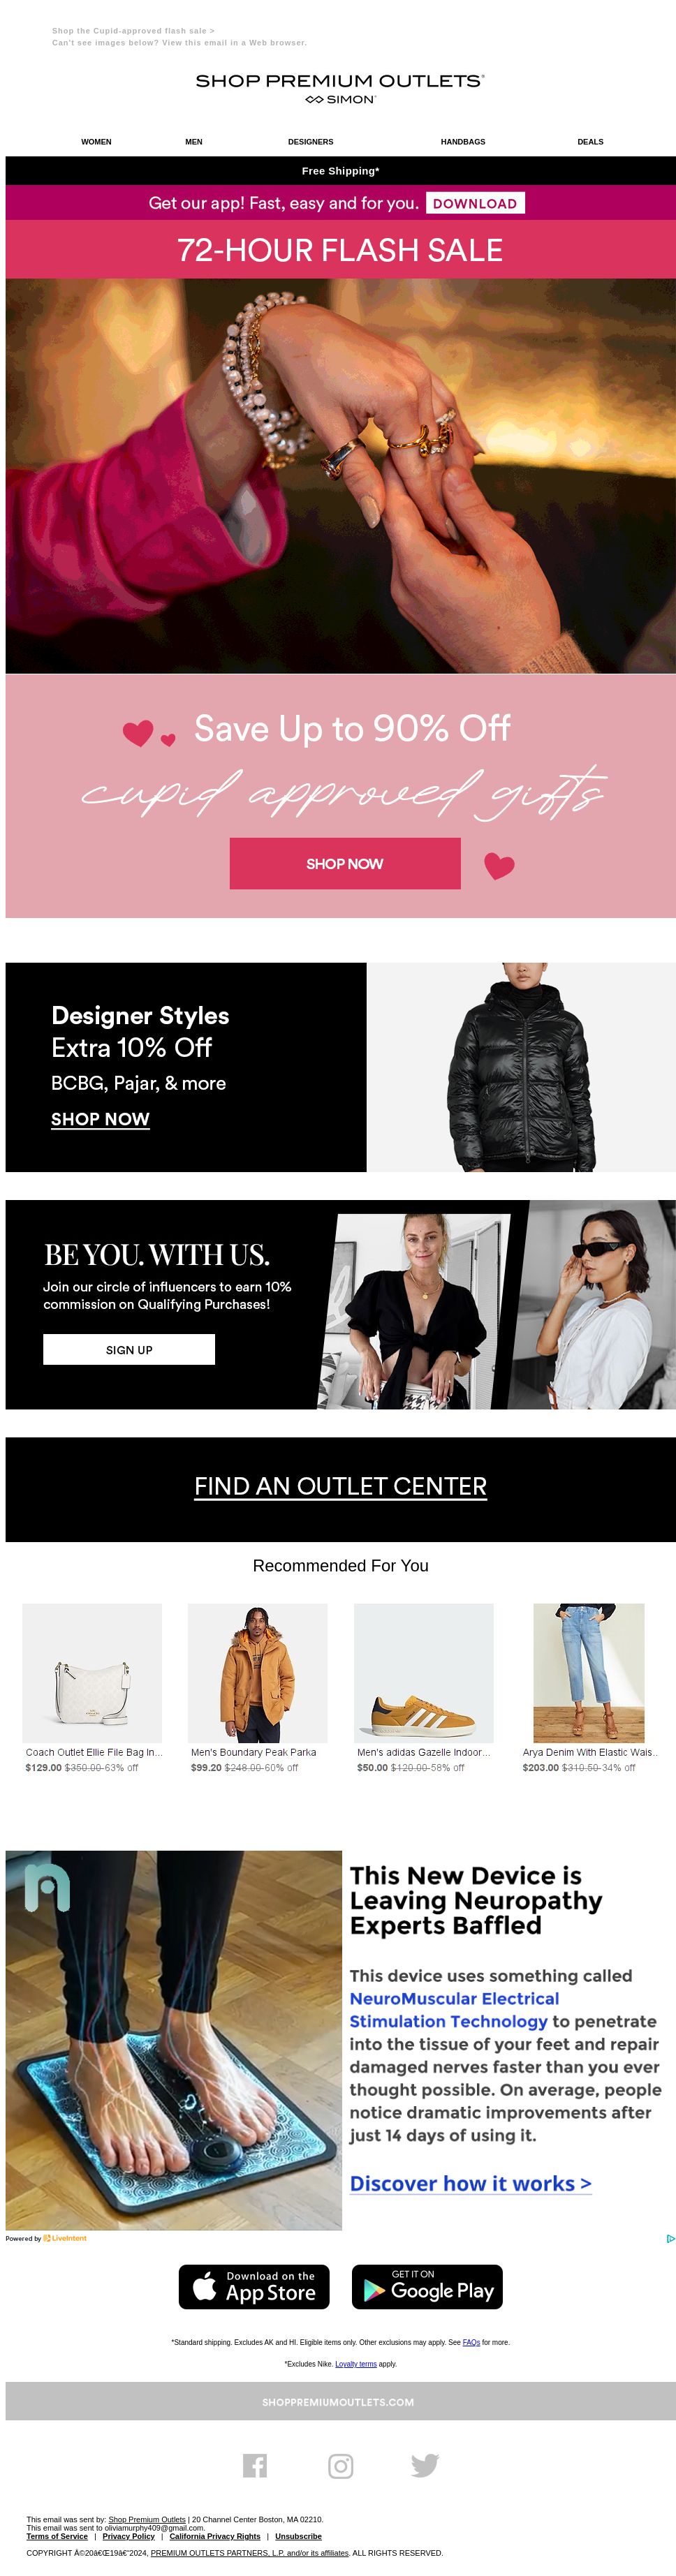The height and width of the screenshot is (2576, 676).
Task: Tap the App Store download badge
Action: [x=254, y=2287]
